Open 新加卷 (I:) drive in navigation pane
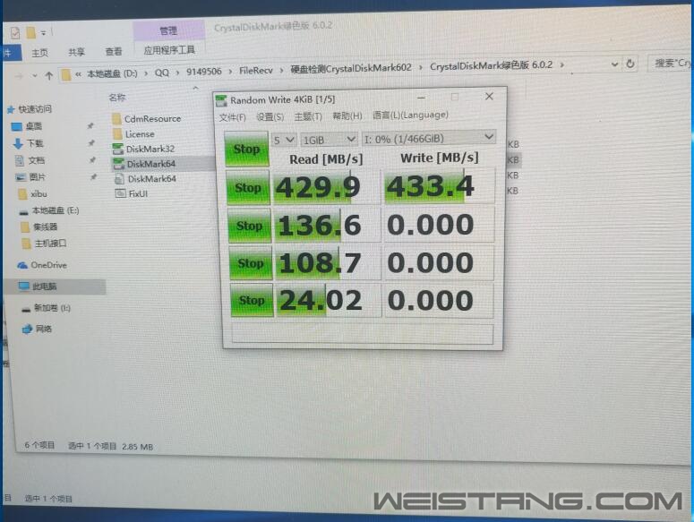694x522 pixels. [46, 308]
